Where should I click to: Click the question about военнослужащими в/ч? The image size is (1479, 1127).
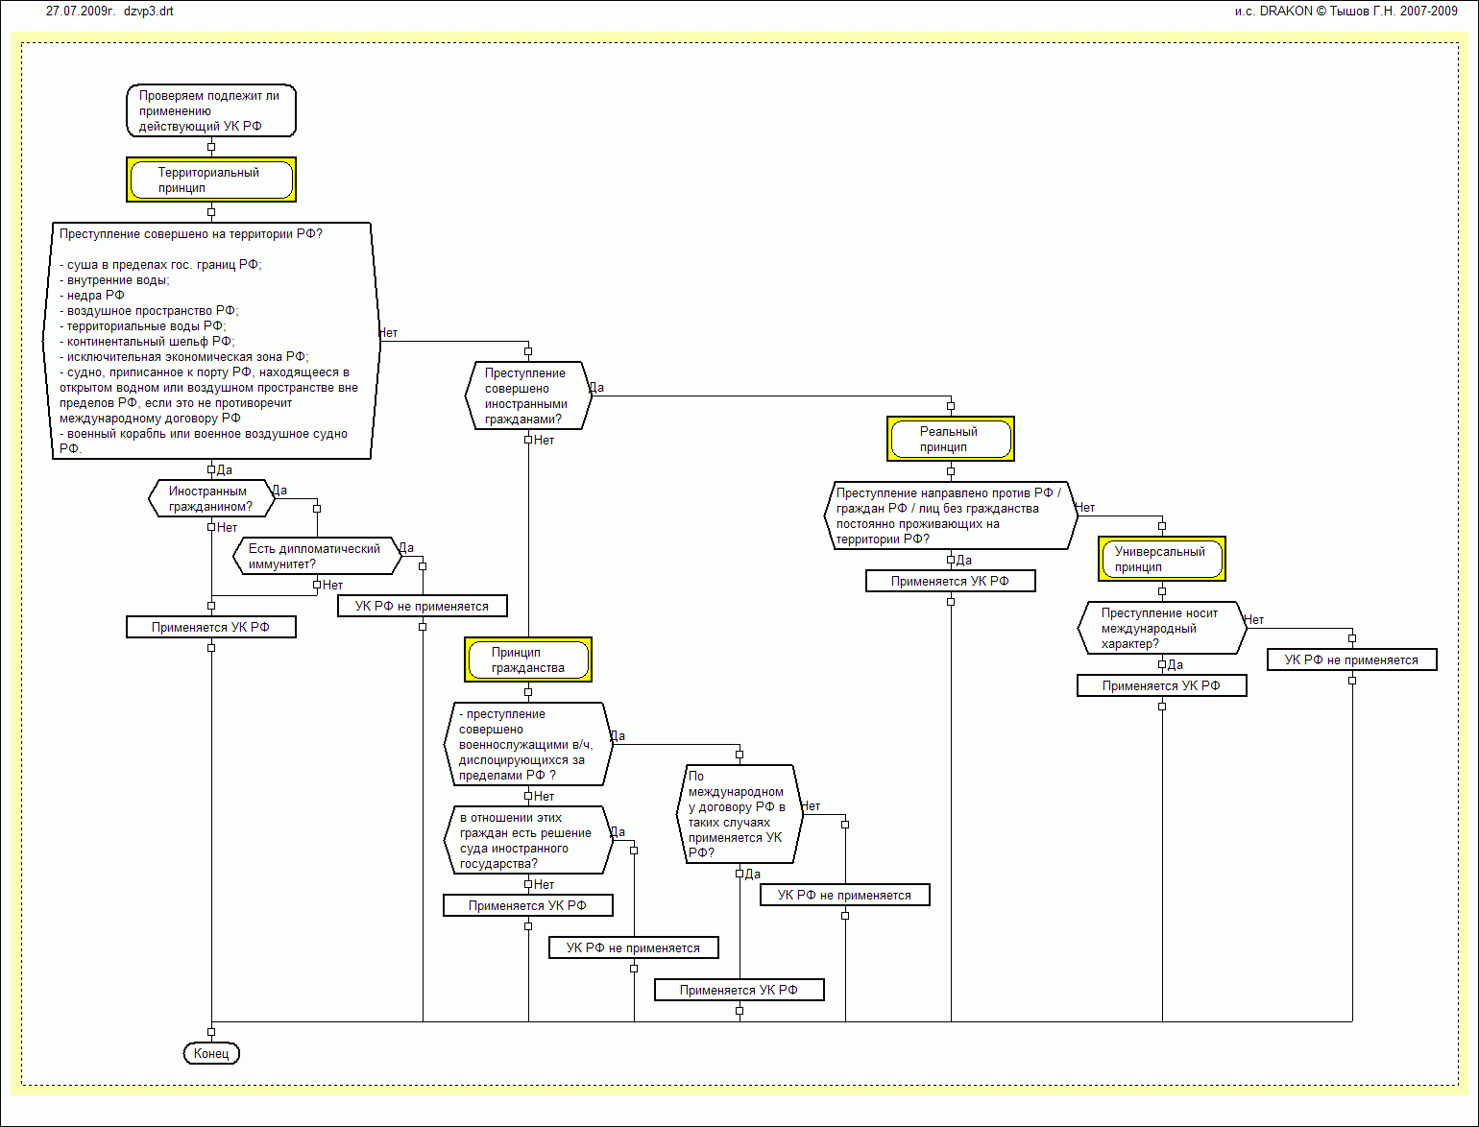click(527, 745)
